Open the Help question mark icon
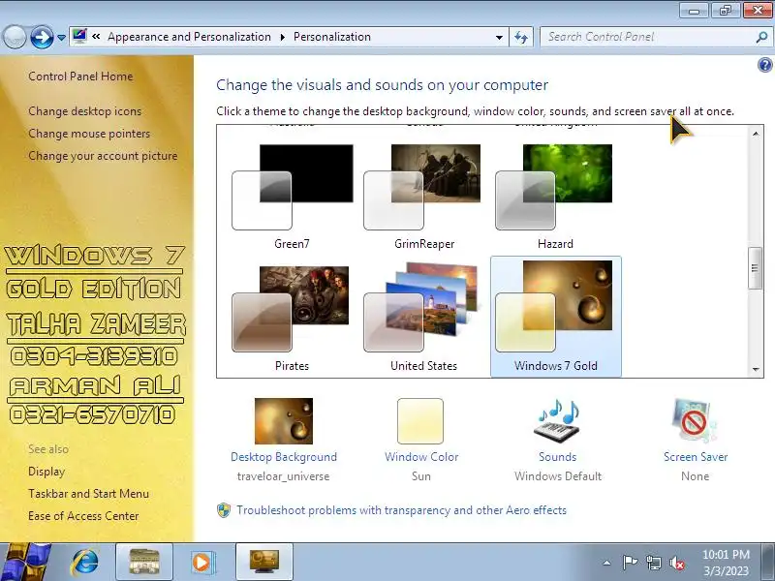The image size is (775, 581). (x=764, y=65)
